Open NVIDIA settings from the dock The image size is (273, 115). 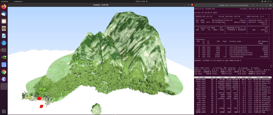click(x=4, y=57)
